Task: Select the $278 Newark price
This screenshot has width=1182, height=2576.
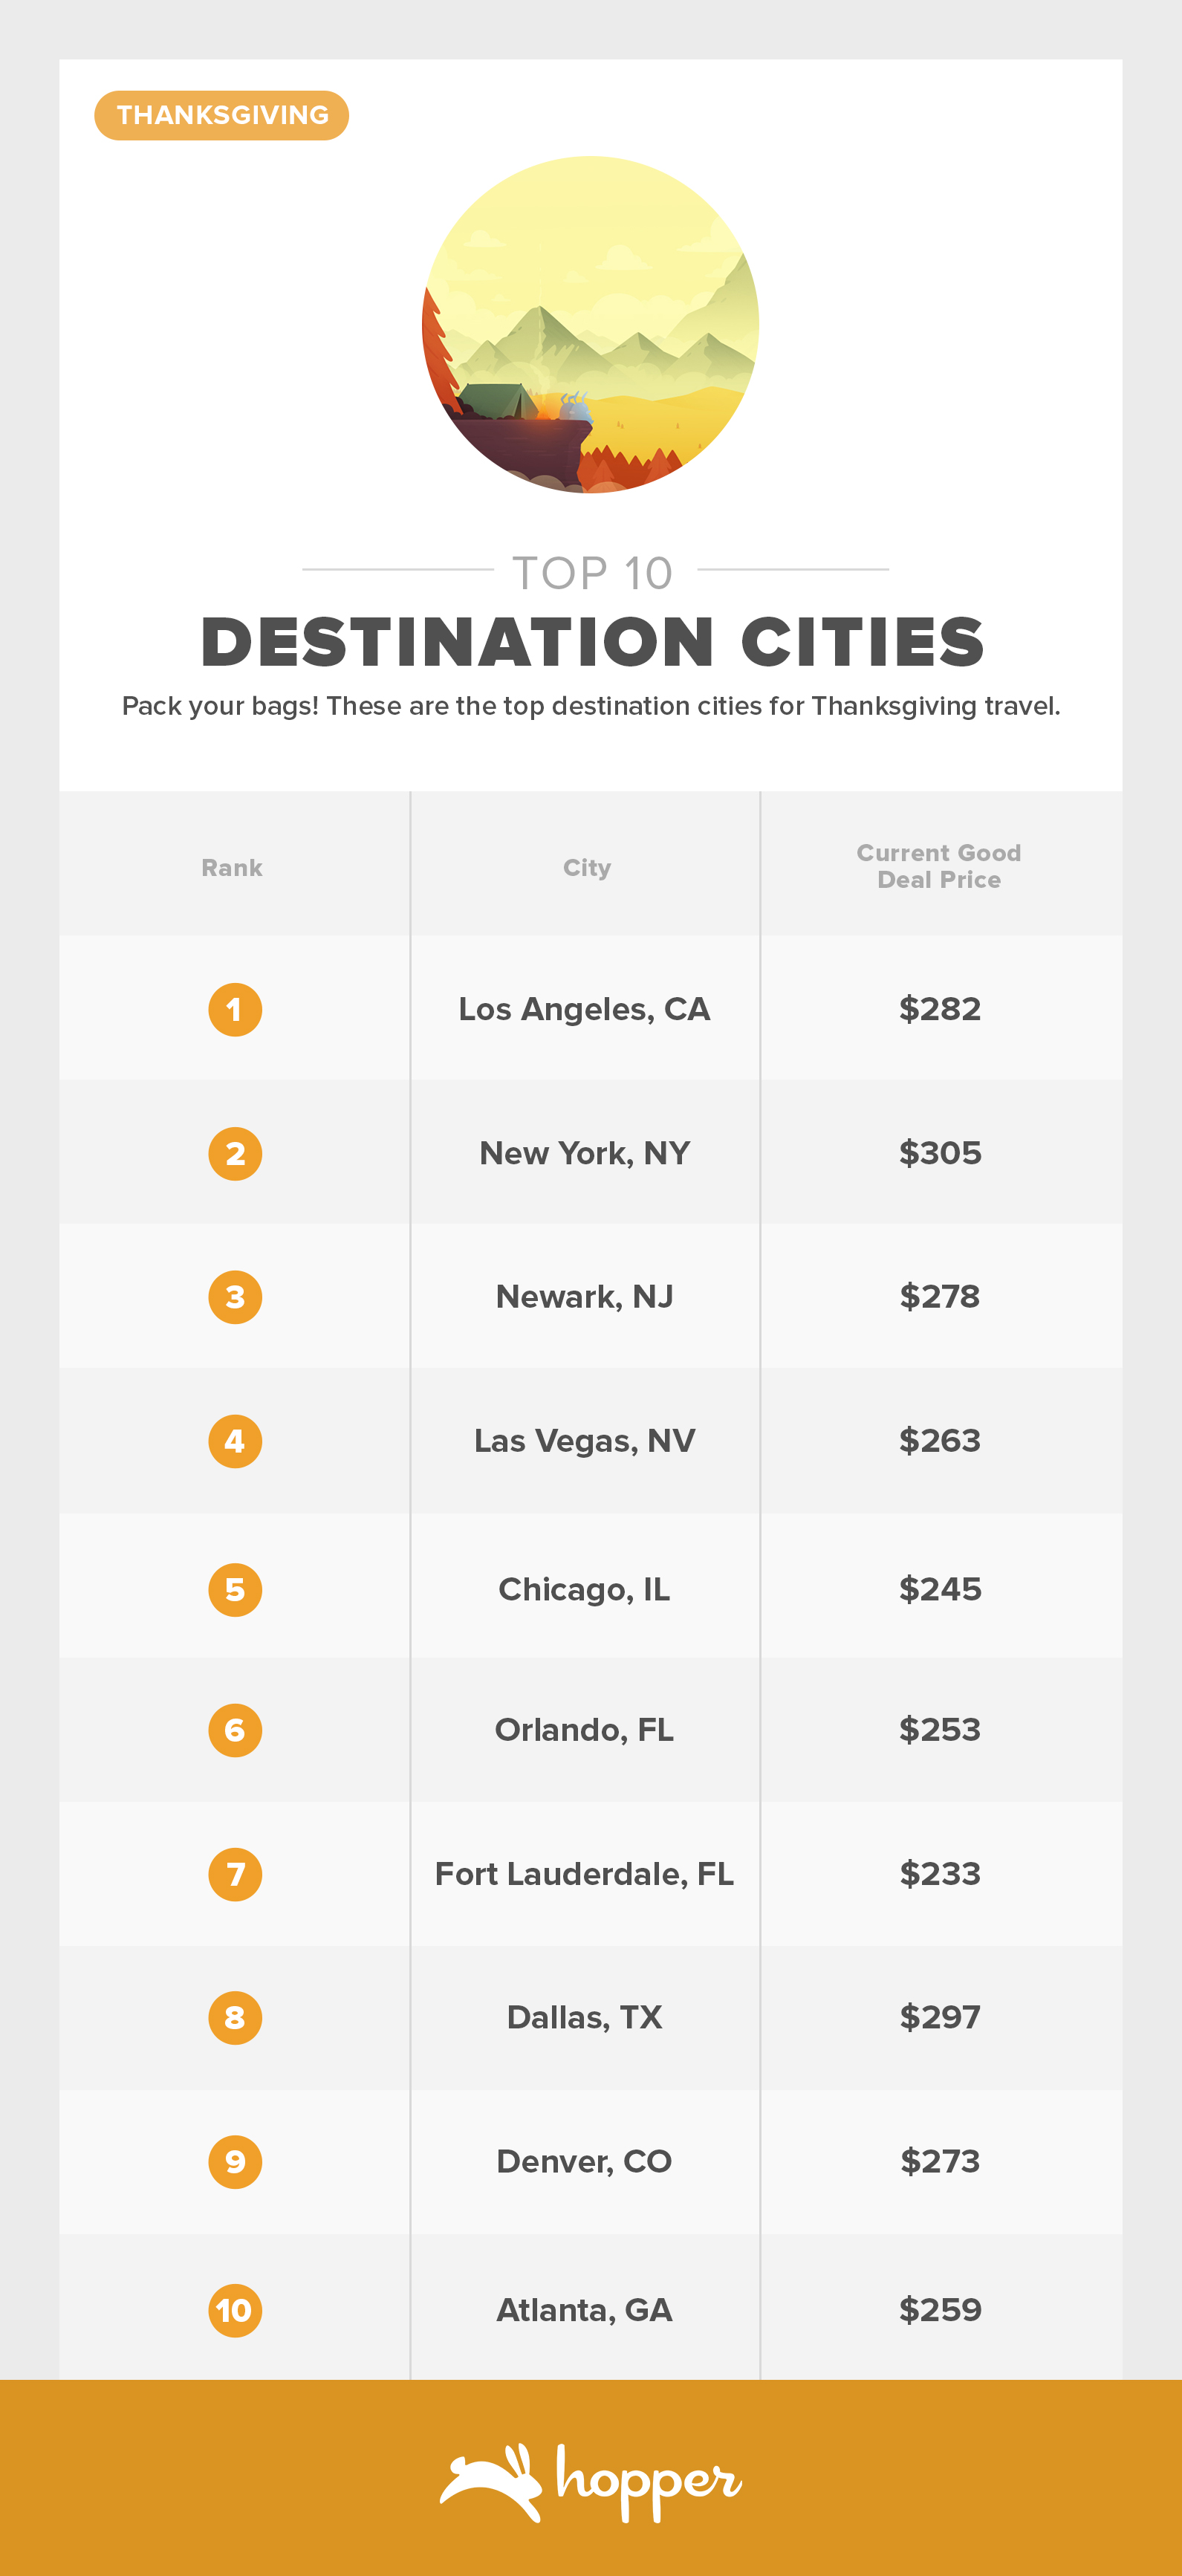Action: point(940,1297)
